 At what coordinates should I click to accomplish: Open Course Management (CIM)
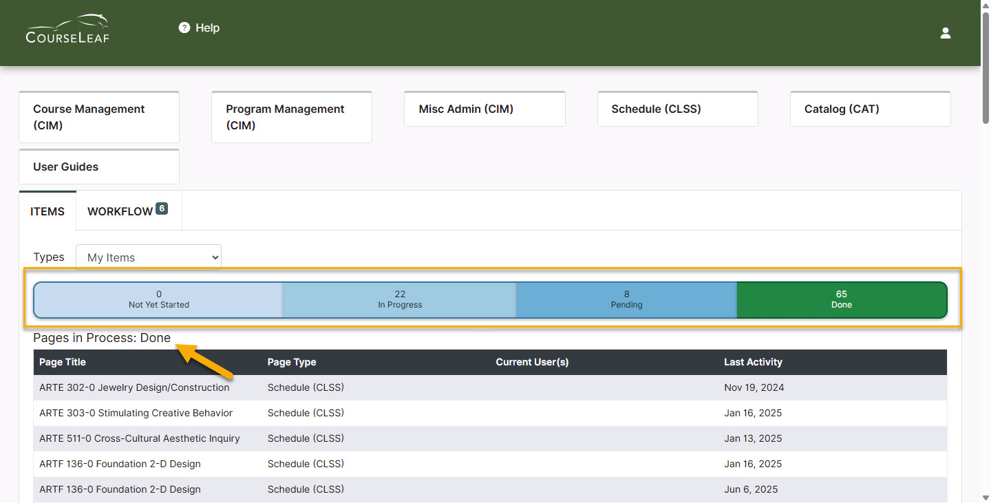[98, 117]
